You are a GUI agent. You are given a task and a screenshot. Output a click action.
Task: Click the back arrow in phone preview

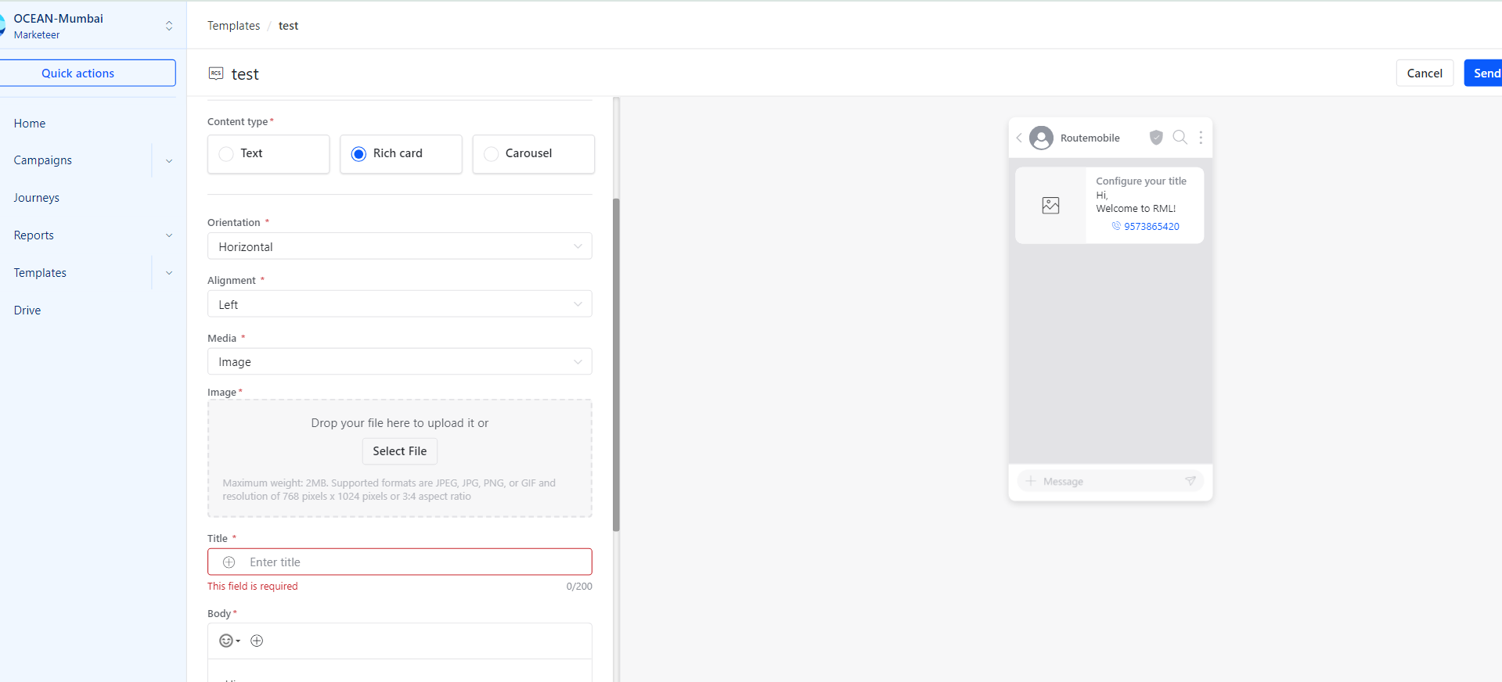pyautogui.click(x=1019, y=138)
